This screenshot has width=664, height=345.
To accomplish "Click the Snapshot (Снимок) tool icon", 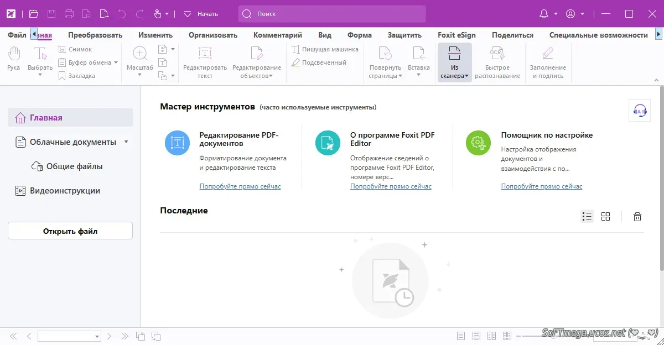I will [63, 49].
